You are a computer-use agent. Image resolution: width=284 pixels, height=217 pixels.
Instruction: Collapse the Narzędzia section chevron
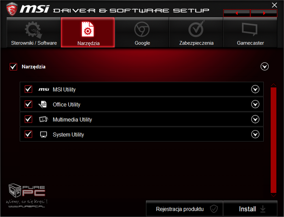[x=265, y=67]
